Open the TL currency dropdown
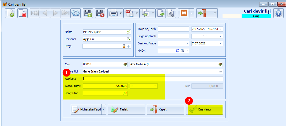Screen dimensions: 286x126 (155, 86)
